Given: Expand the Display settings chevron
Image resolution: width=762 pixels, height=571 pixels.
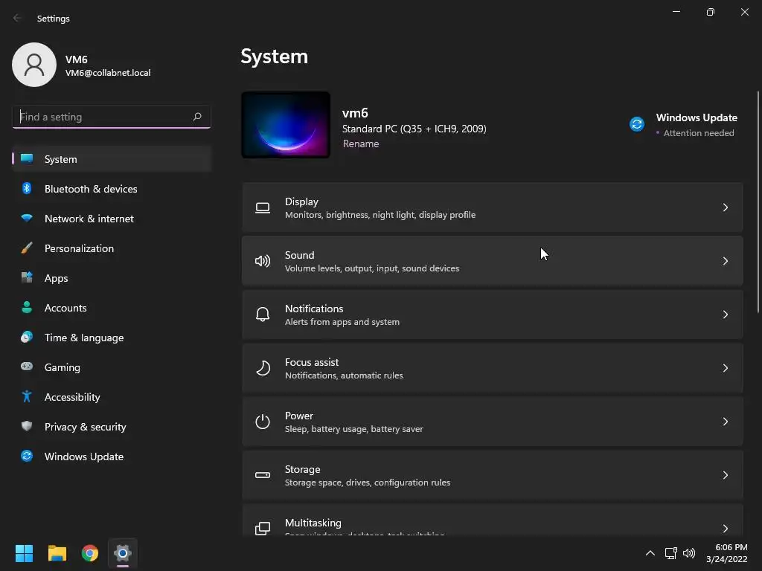Looking at the screenshot, I should tap(725, 208).
